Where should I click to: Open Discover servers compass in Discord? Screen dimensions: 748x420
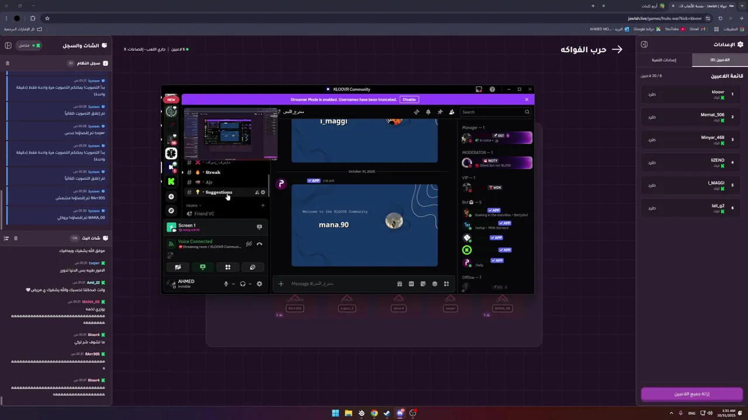pos(171,211)
